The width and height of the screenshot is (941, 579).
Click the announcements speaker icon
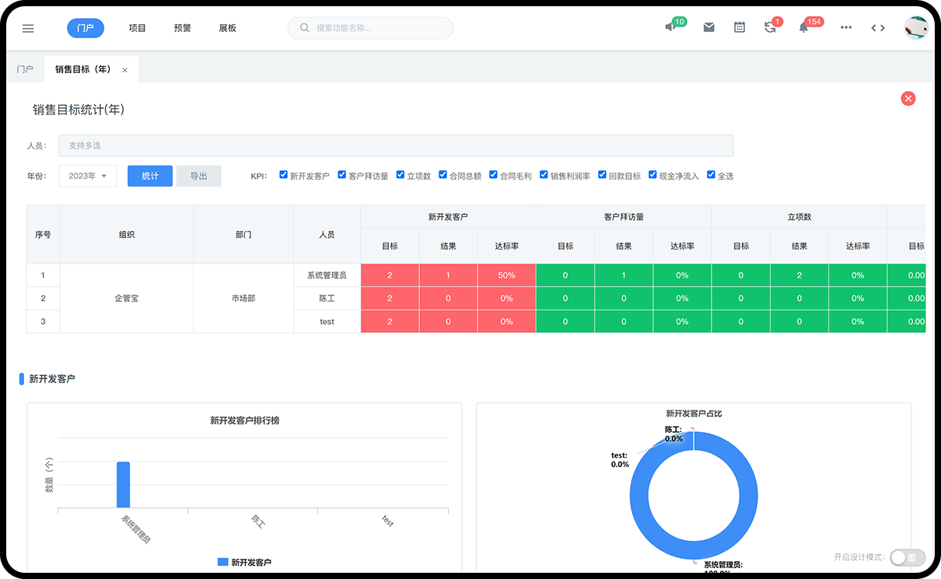670,27
